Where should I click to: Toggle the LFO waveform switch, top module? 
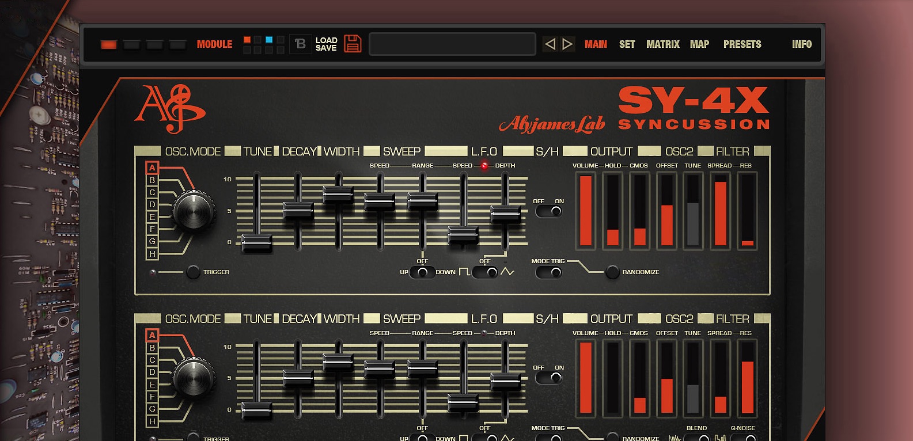[485, 272]
